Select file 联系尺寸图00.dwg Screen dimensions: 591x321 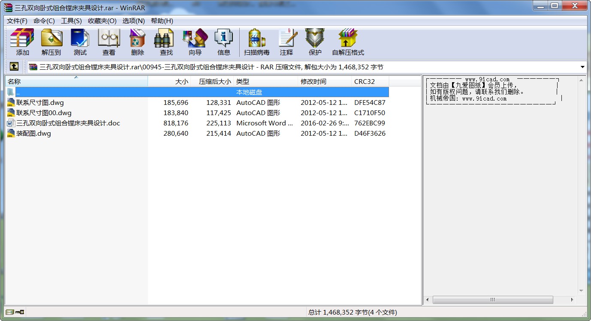[x=44, y=113]
